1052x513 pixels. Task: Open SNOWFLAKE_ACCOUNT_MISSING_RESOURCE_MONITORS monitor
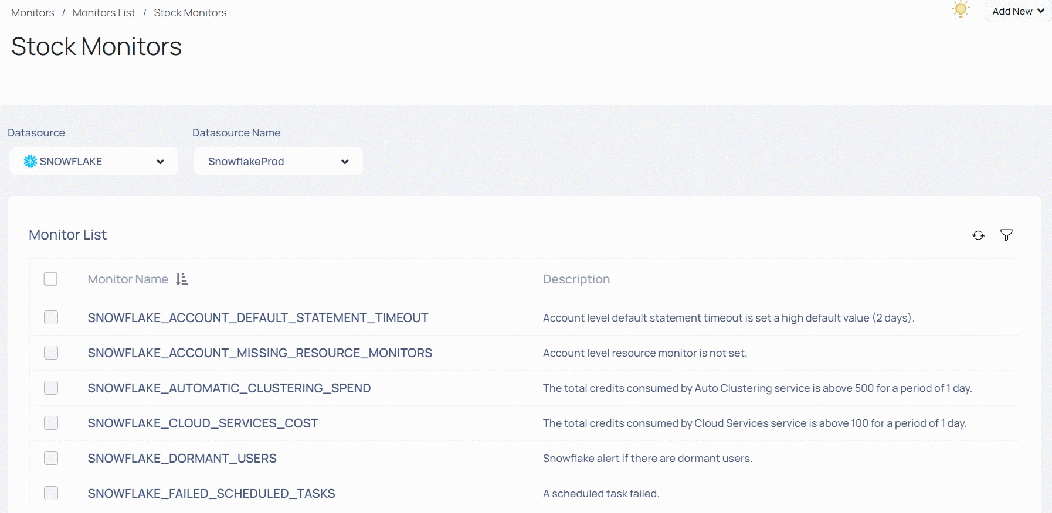click(x=260, y=353)
